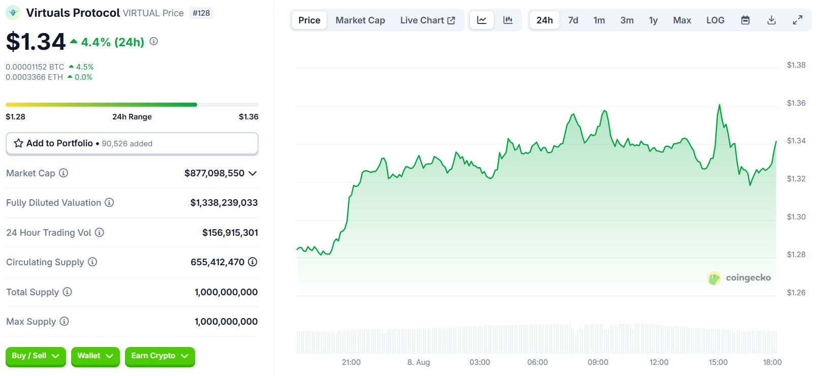Show Fully Diluted Valuation info tooltip
This screenshot has height=376, width=823.
[109, 202]
